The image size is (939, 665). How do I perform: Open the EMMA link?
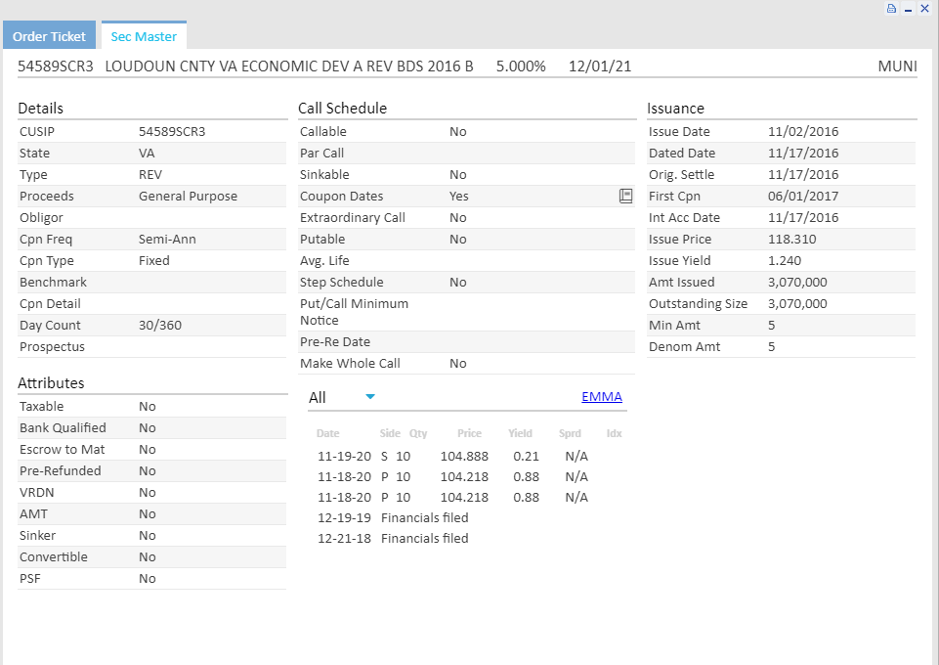point(601,397)
